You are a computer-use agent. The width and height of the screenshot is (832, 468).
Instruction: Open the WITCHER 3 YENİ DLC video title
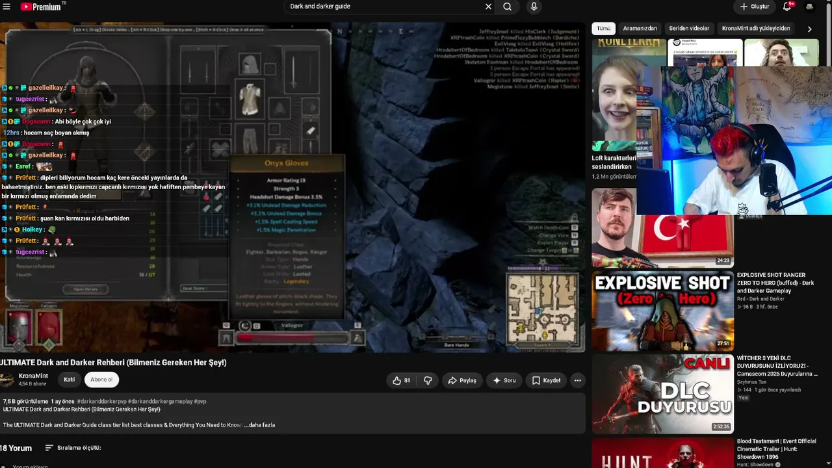tap(777, 366)
